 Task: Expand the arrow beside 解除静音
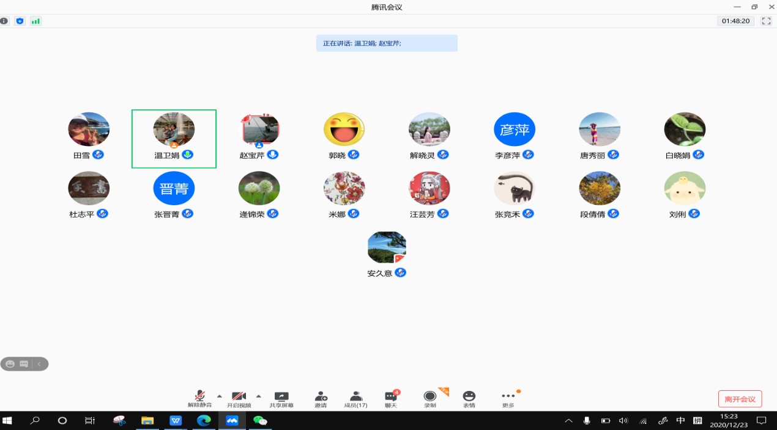click(220, 396)
